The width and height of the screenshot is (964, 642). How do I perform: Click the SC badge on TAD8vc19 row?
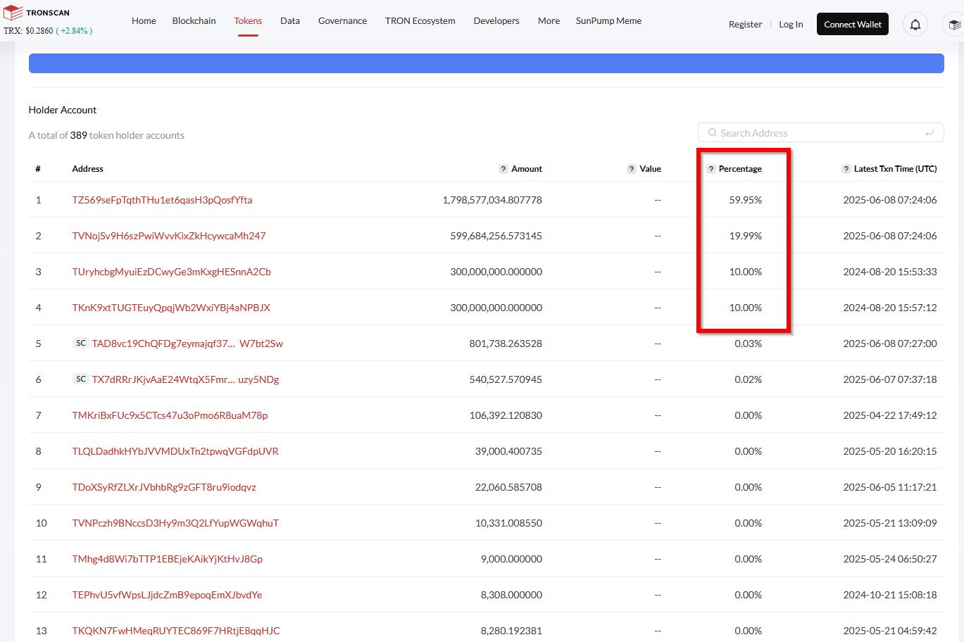click(81, 343)
